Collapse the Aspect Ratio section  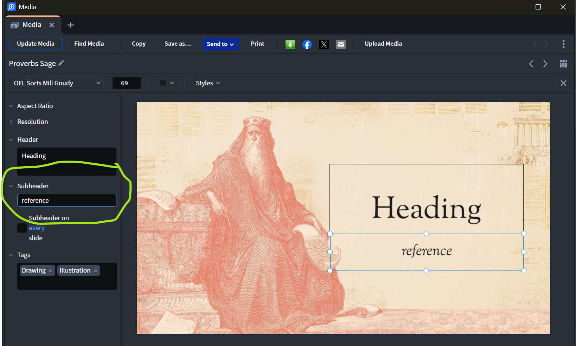coord(11,106)
